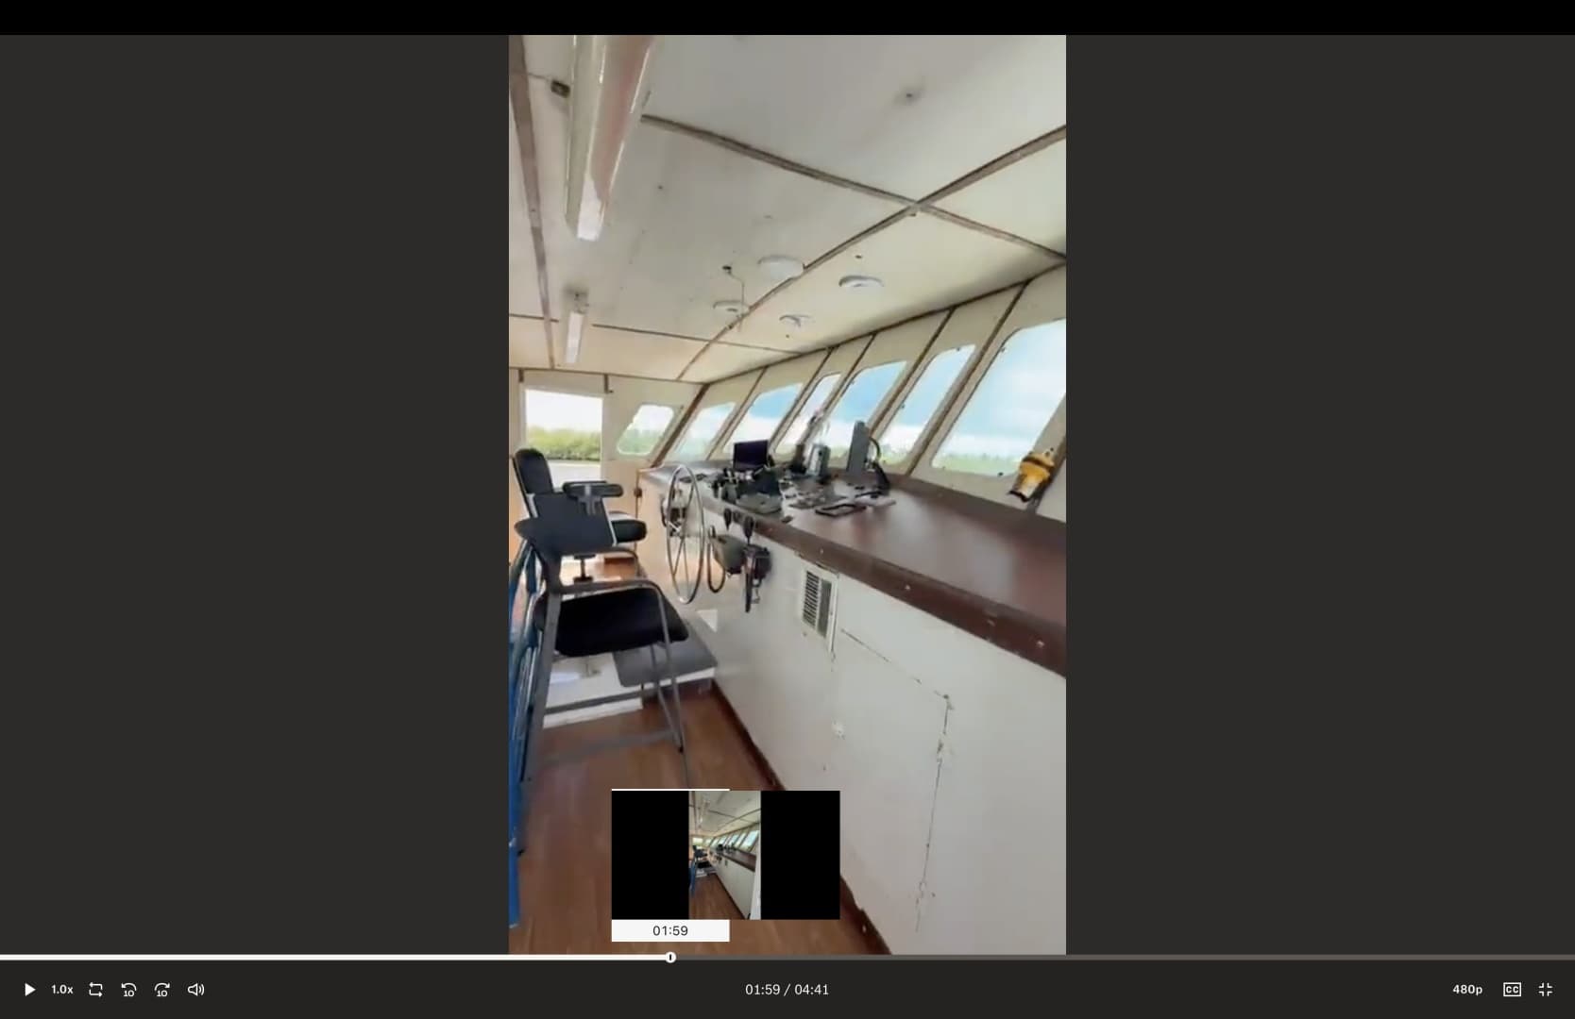
Task: Click the progress bar scrubber handle
Action: [670, 958]
